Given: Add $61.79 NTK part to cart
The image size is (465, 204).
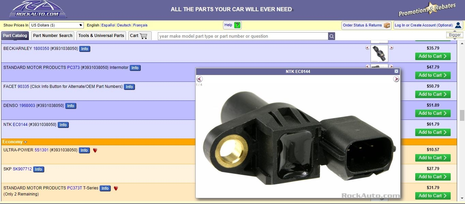Looking at the screenshot, I should [x=433, y=132].
